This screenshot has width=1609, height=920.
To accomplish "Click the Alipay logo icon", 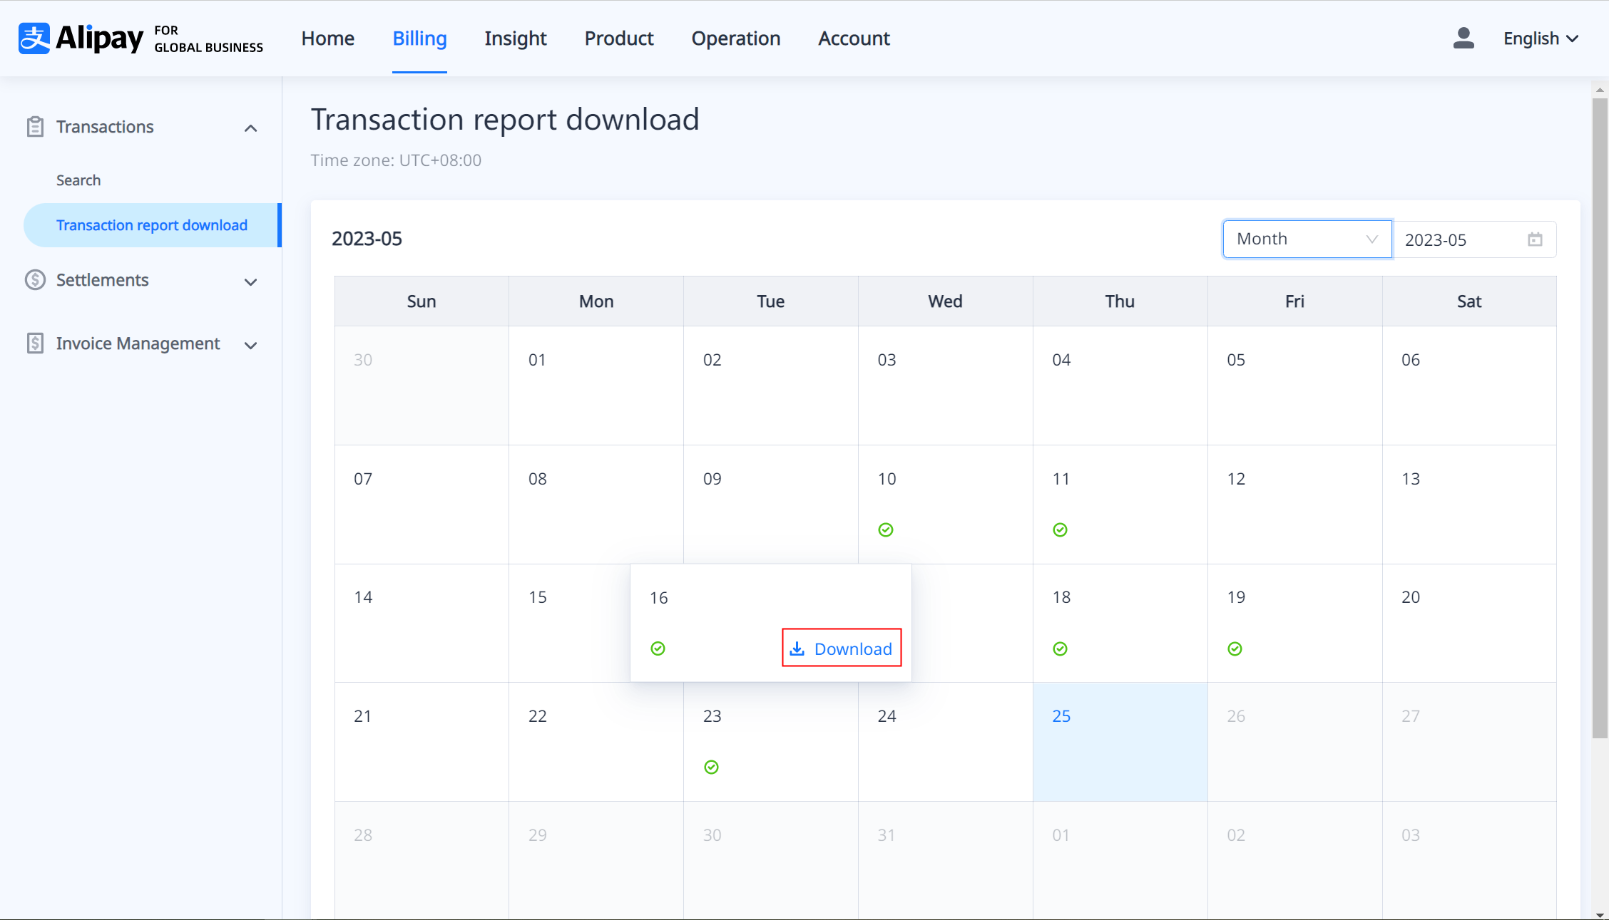I will pos(34,38).
